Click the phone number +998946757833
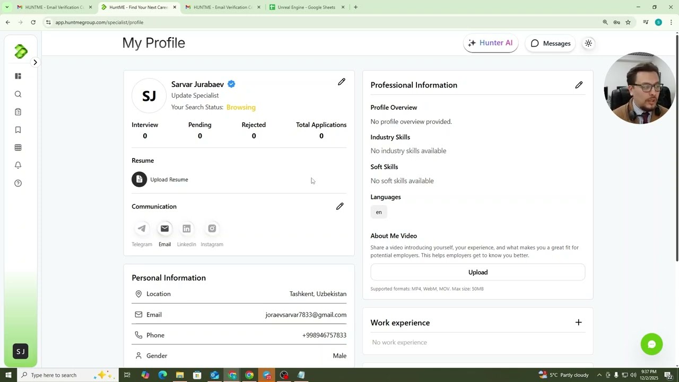 pos(324,335)
